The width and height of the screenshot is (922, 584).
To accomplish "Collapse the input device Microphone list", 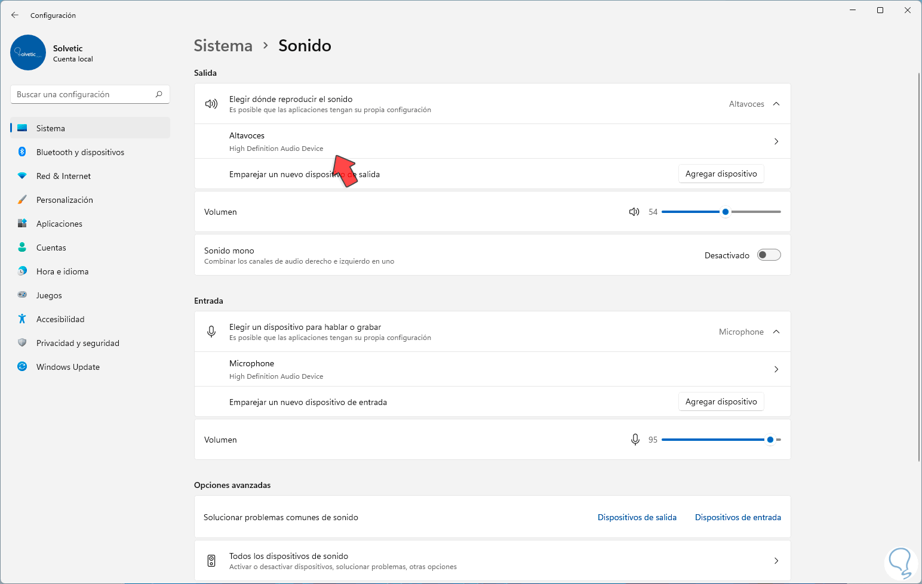I will (776, 332).
